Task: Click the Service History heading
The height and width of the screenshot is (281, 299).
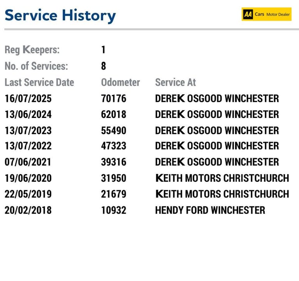Action: point(60,16)
